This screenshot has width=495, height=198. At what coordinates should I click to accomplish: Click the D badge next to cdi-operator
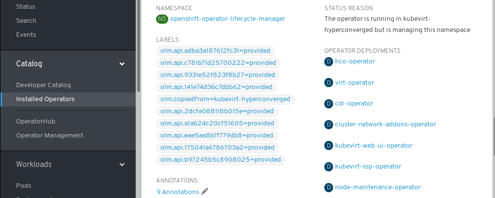tap(329, 104)
